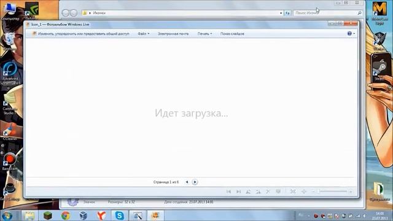Switch to Photo Gallery taskbar button
This screenshot has height=221, width=393.
point(155,215)
